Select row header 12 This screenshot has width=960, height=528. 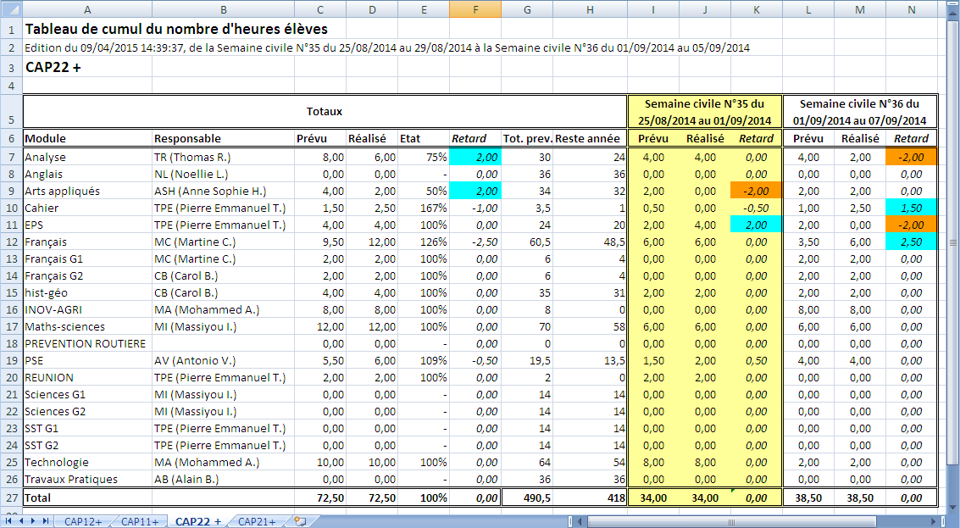tap(11, 242)
